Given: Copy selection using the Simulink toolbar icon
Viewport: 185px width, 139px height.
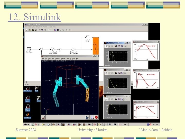Looking at the screenshot, I should (42, 30).
